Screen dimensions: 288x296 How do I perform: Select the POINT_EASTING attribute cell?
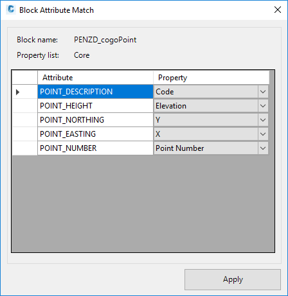click(95, 134)
